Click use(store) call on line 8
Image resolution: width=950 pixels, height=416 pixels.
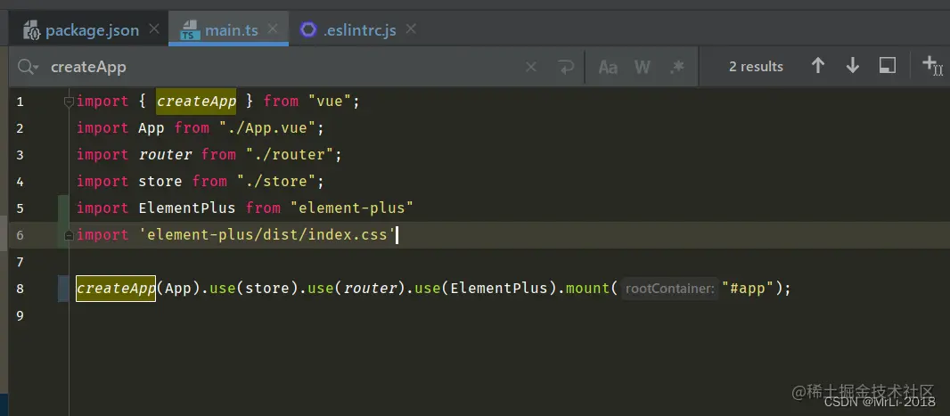(254, 289)
